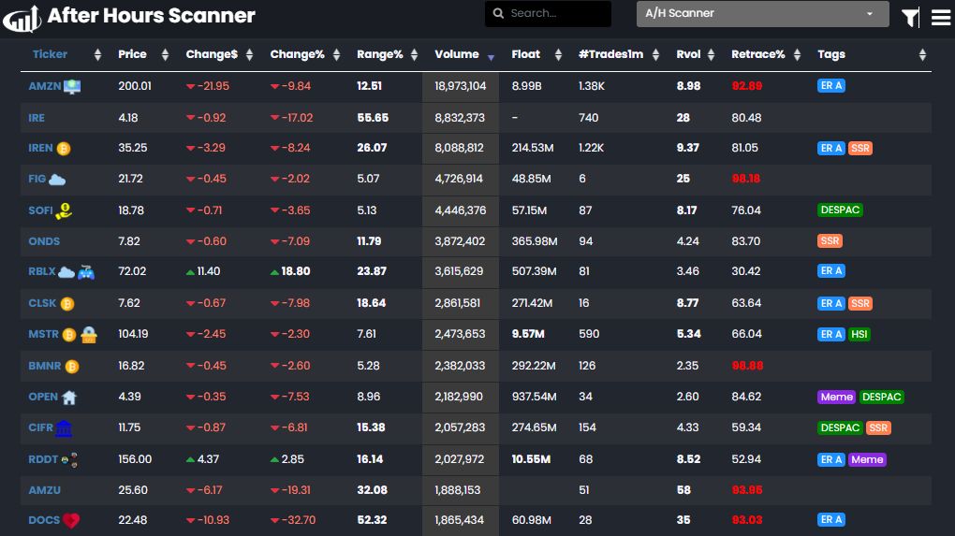Sort by the Ticker column
The width and height of the screenshot is (955, 536).
pos(97,55)
